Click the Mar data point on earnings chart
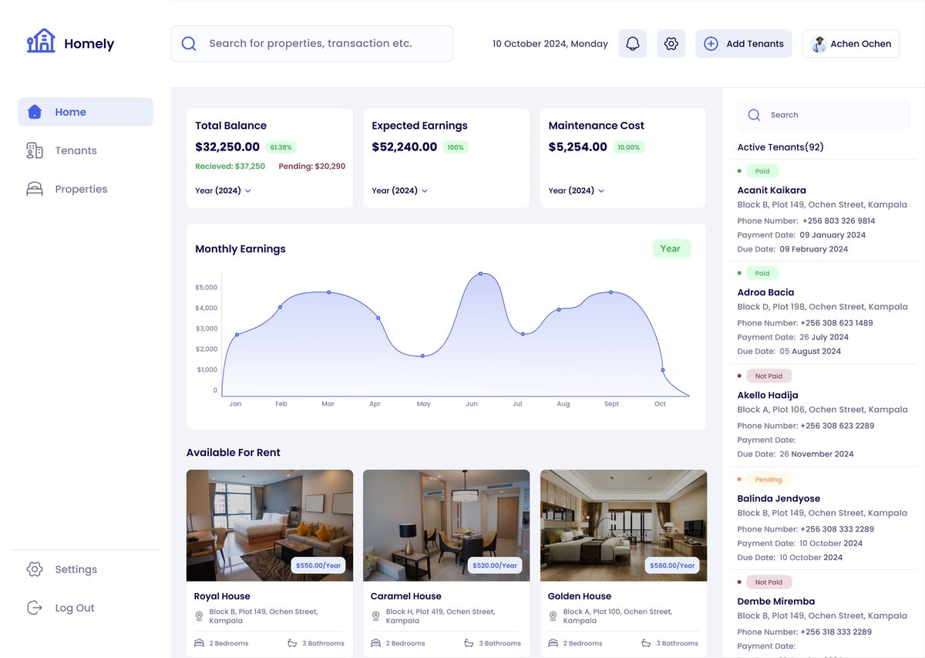The image size is (925, 658). pos(328,292)
